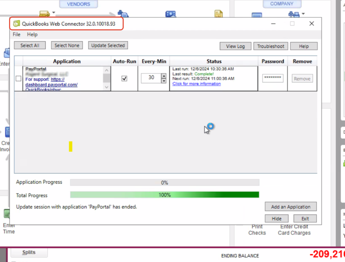Click the 'PayPortal' application name text
This screenshot has width=345, height=262.
[x=36, y=69]
